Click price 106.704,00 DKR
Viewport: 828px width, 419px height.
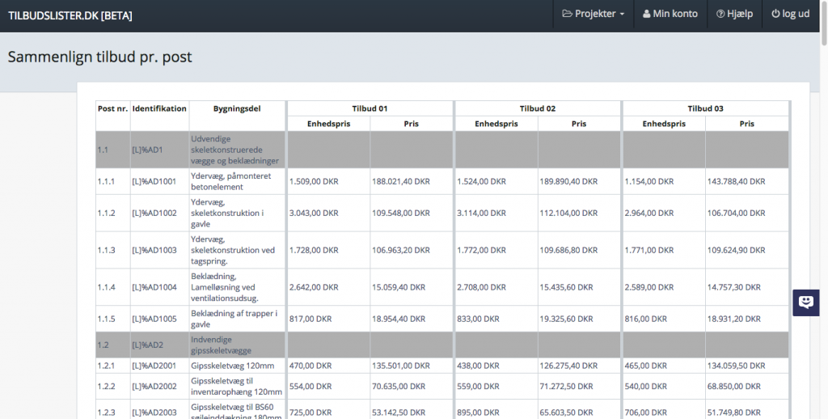(x=736, y=213)
